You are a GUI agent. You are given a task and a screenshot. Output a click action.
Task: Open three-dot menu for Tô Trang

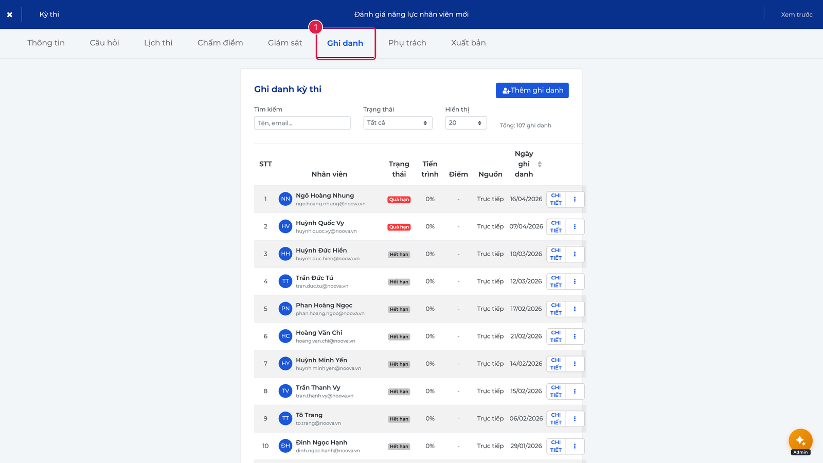pyautogui.click(x=575, y=419)
